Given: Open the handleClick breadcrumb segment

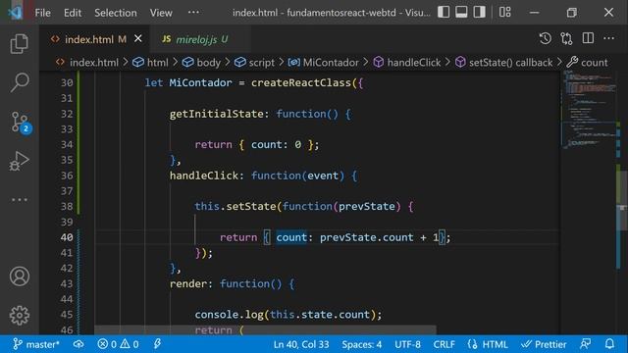Looking at the screenshot, I should (407, 63).
